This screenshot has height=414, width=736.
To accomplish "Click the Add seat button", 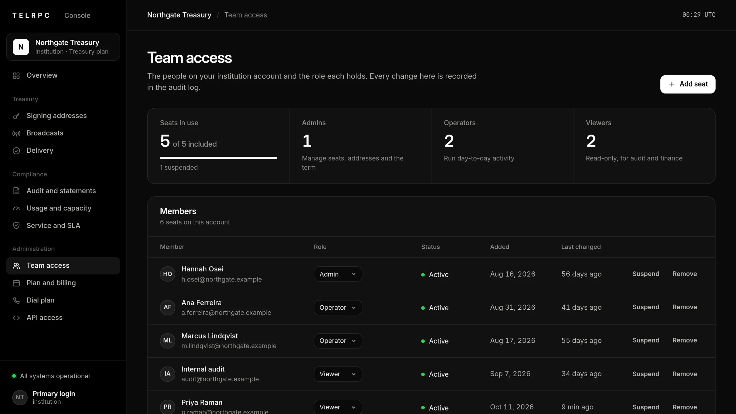I will (688, 84).
